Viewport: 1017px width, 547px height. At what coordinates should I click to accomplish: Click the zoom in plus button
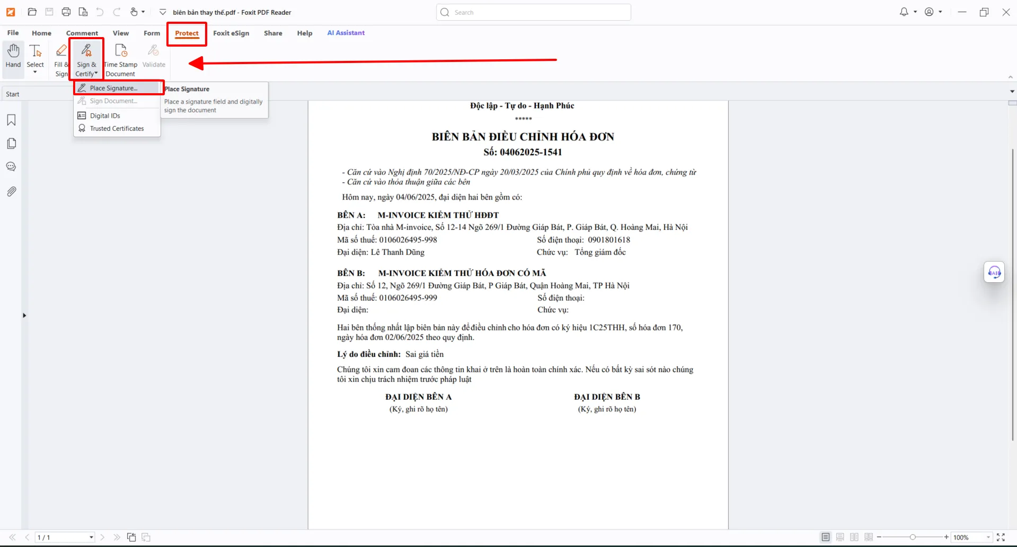(947, 537)
